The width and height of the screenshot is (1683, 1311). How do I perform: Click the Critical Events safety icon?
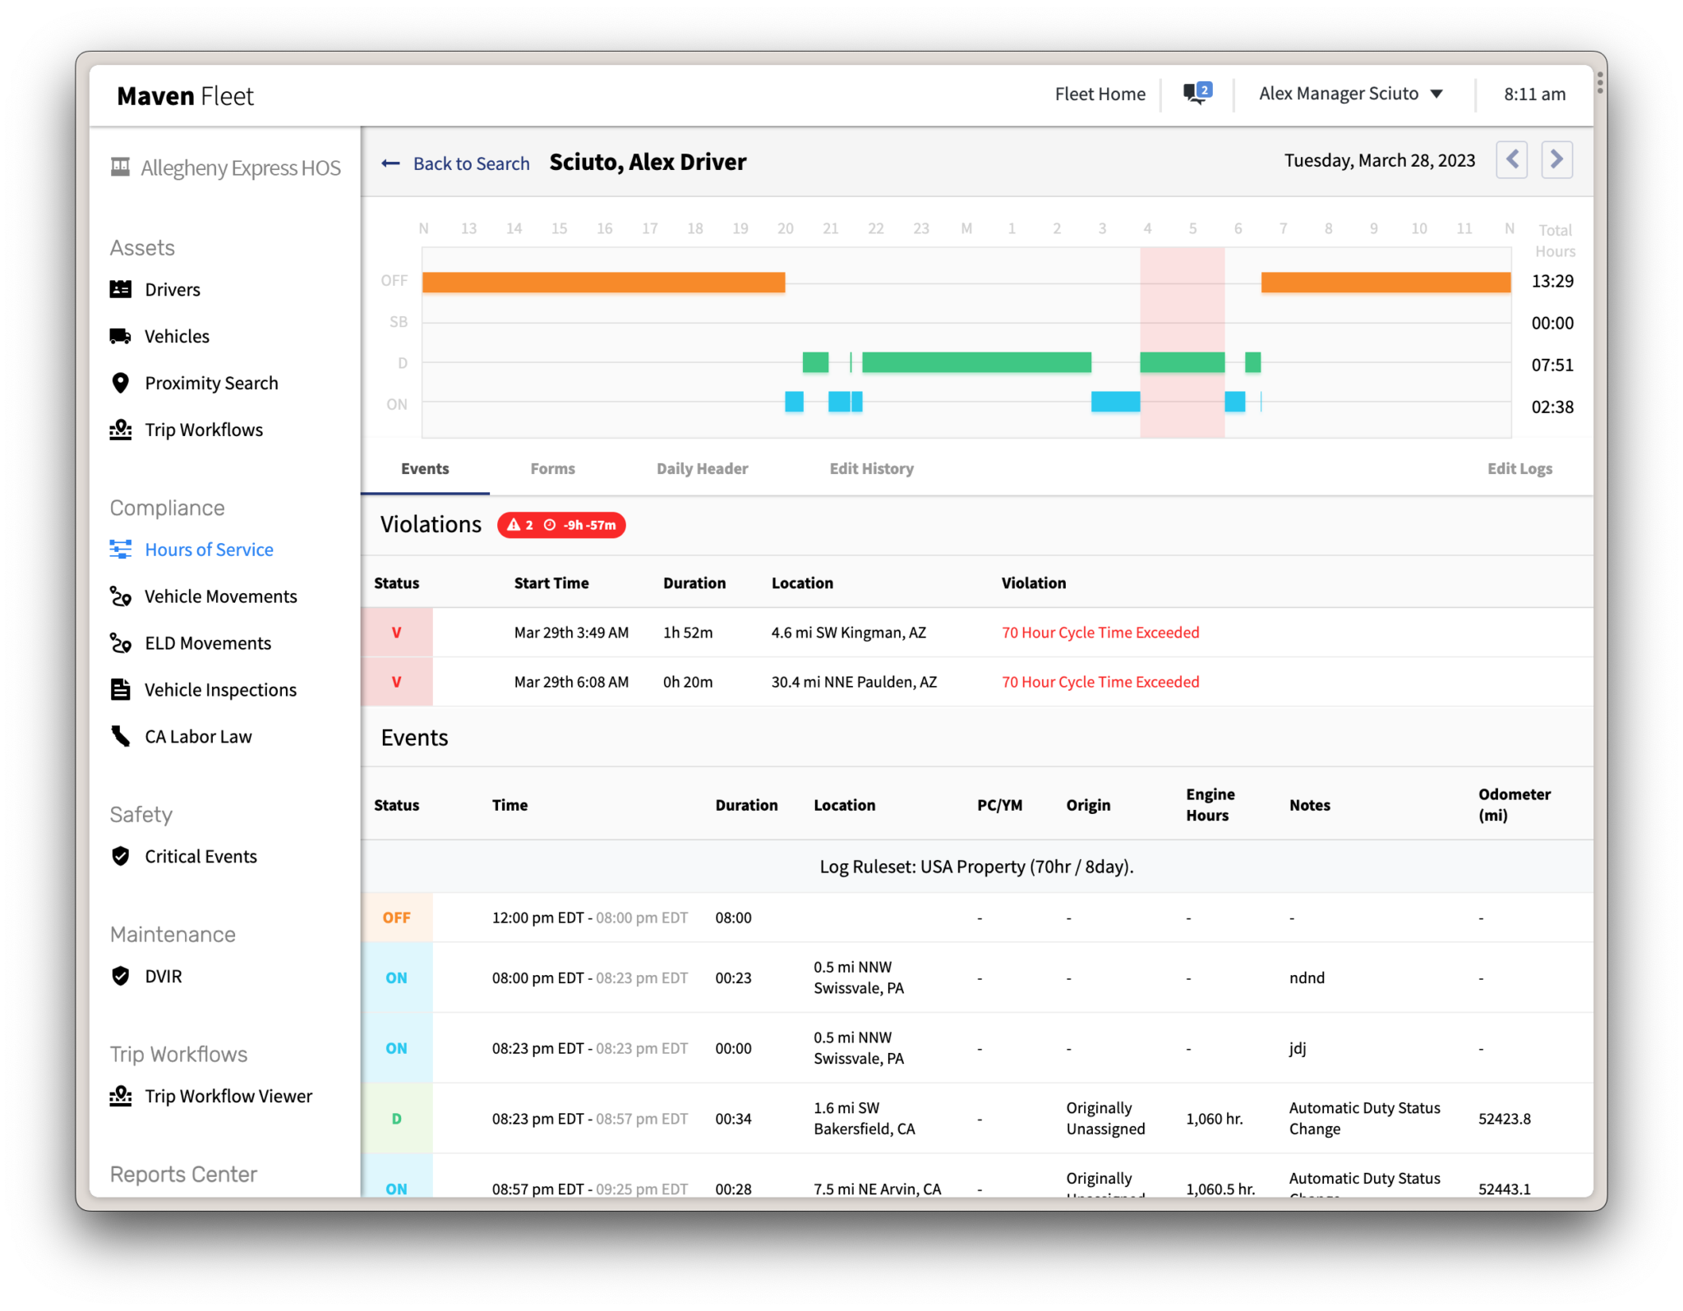[x=120, y=856]
